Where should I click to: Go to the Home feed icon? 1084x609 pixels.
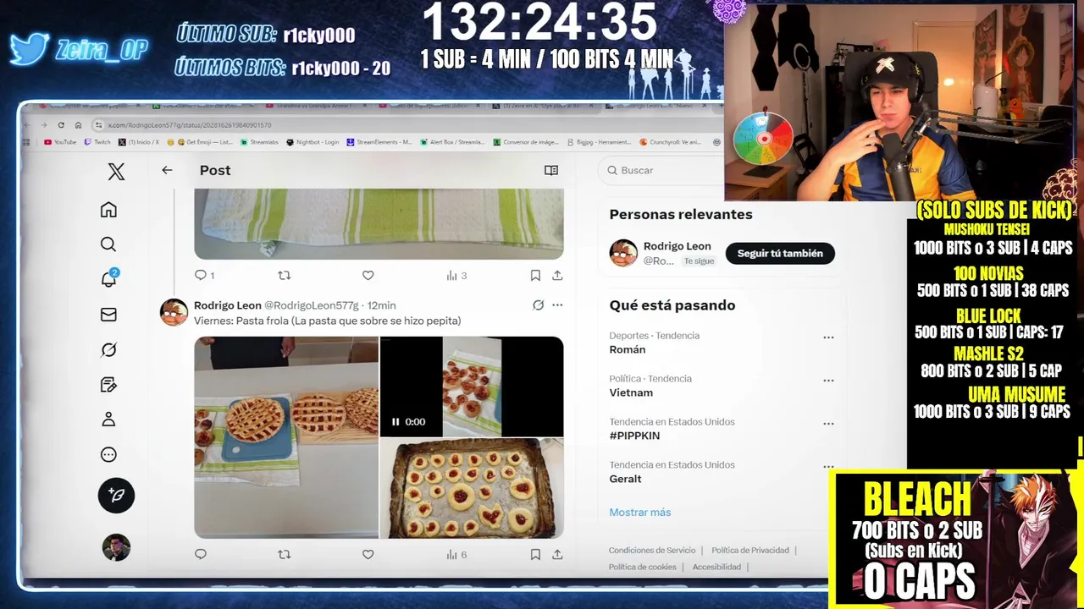pyautogui.click(x=108, y=210)
